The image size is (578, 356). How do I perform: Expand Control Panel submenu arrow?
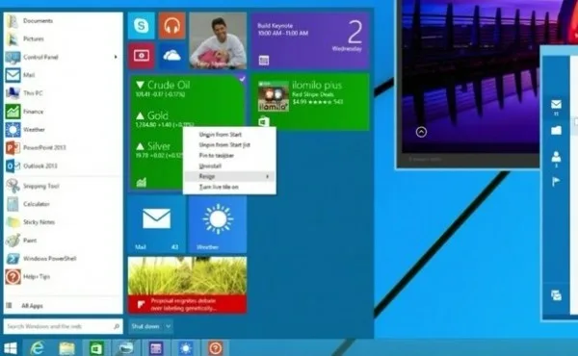[x=116, y=57]
